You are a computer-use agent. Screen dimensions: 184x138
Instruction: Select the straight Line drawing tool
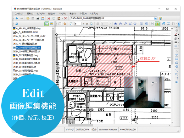[x=176, y=70]
